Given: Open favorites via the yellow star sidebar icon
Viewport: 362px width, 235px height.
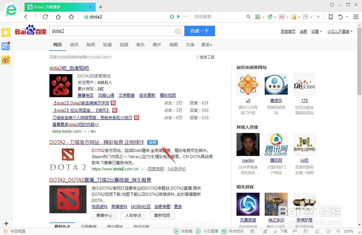Looking at the screenshot, I should 6,33.
